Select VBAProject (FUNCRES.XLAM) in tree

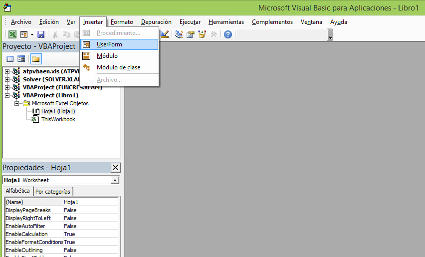(62, 87)
